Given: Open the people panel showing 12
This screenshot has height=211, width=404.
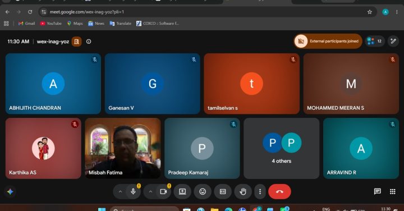Looking at the screenshot, I should 375,41.
